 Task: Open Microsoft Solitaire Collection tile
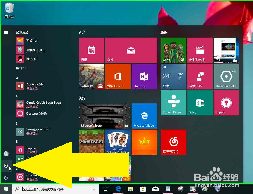click(118, 141)
